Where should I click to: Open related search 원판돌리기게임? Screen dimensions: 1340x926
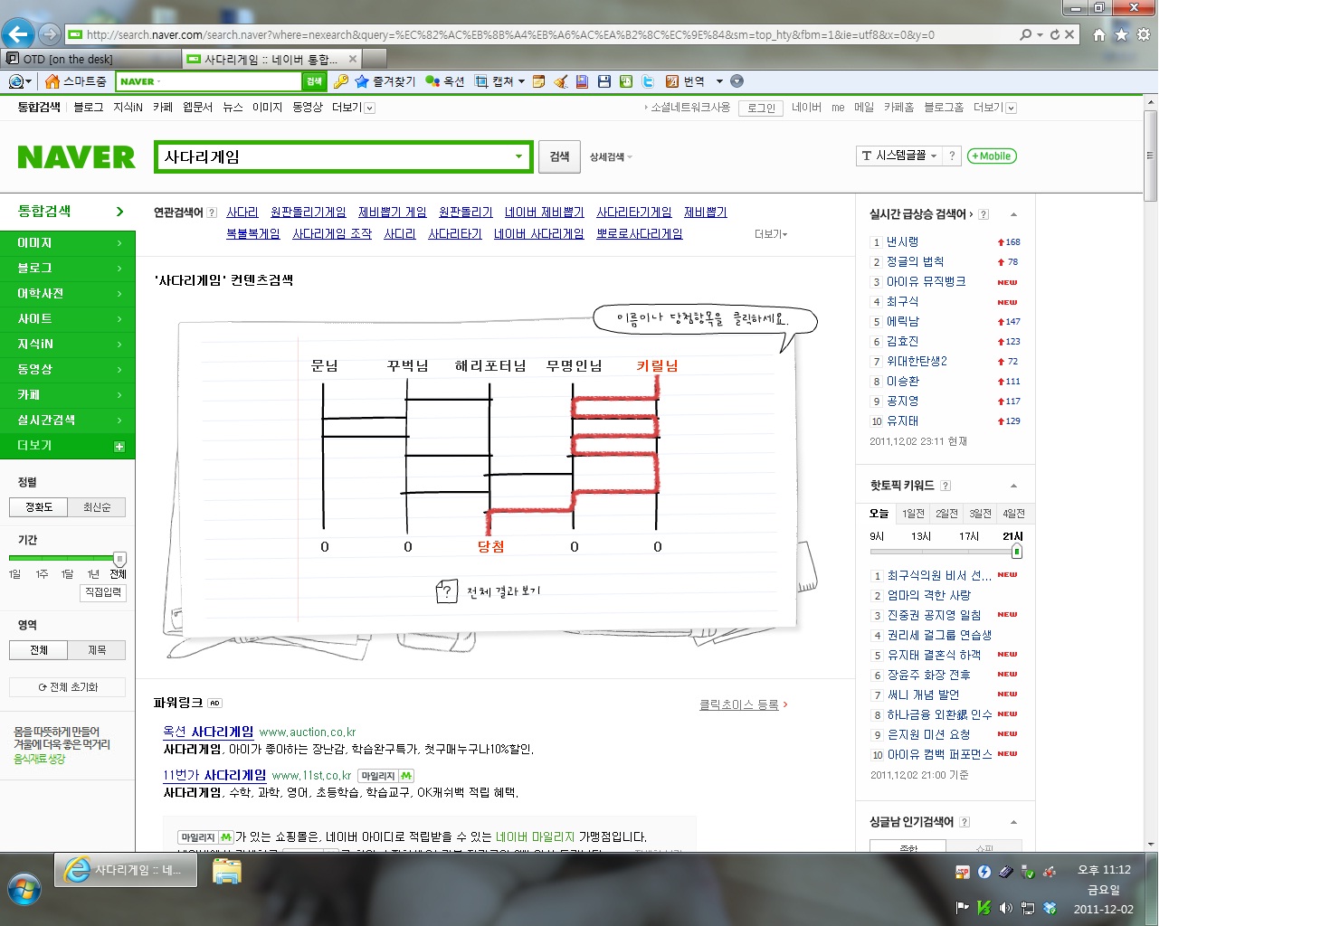pos(308,213)
